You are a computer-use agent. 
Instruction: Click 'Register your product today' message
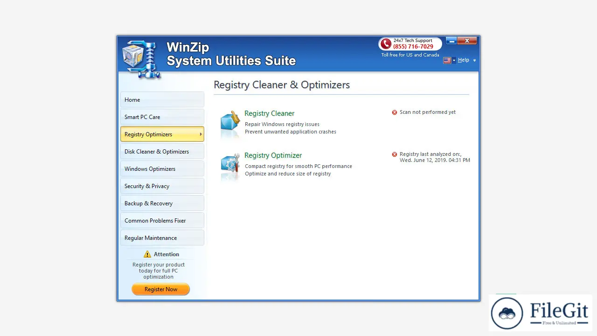tap(159, 271)
